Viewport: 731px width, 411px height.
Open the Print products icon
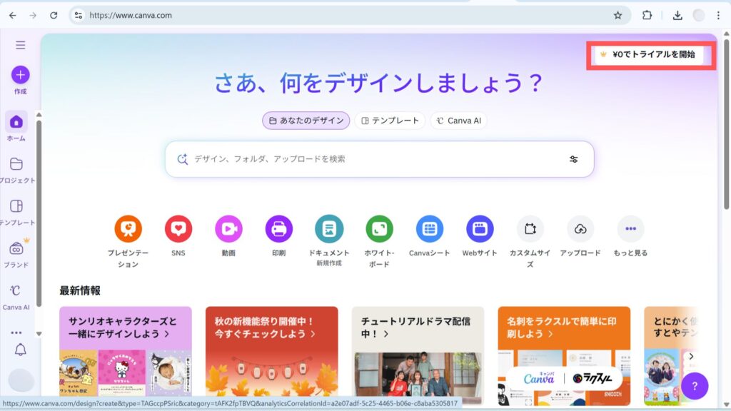pyautogui.click(x=278, y=229)
